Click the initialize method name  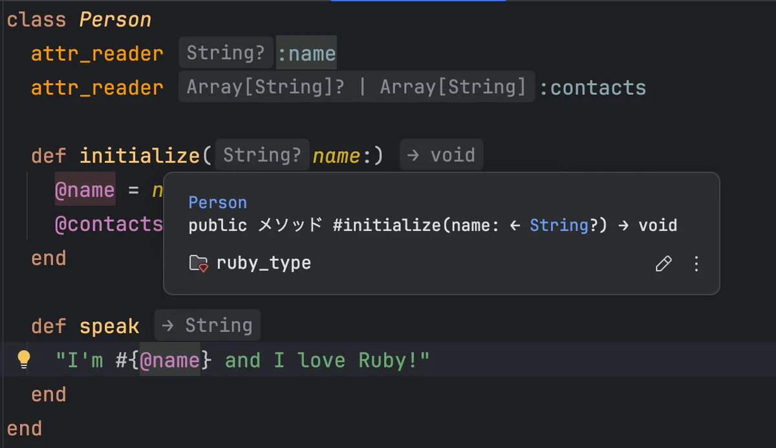coord(140,156)
